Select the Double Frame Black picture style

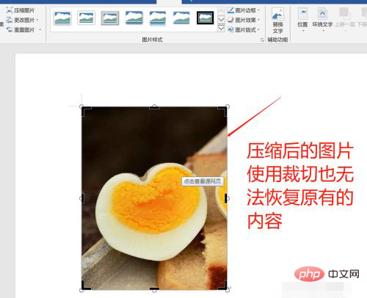[x=205, y=18]
